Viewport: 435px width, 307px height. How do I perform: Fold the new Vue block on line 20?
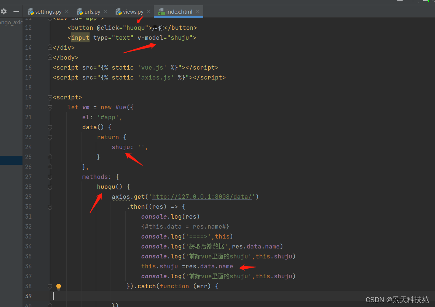[50, 107]
